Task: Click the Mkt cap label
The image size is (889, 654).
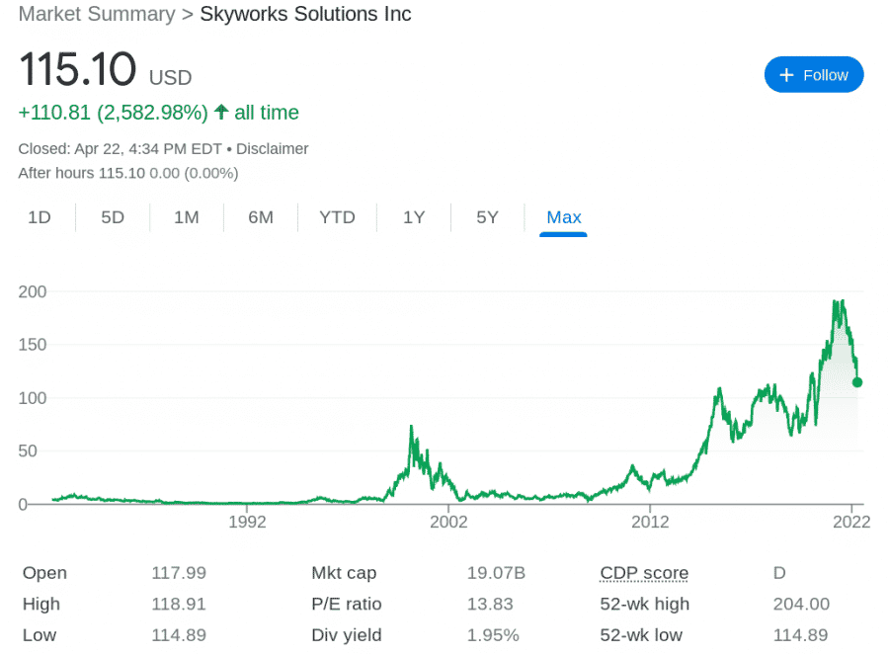Action: (344, 573)
